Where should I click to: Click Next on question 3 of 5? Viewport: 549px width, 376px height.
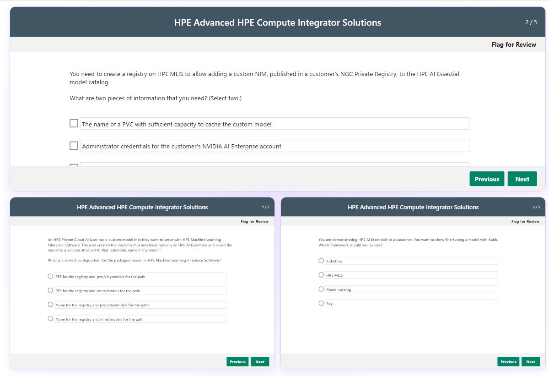531,362
